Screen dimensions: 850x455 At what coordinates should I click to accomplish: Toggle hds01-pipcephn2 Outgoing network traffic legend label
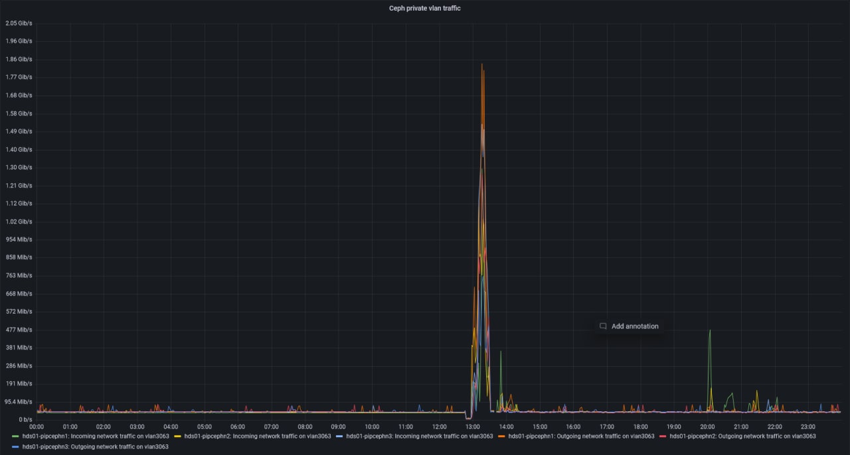(x=742, y=436)
